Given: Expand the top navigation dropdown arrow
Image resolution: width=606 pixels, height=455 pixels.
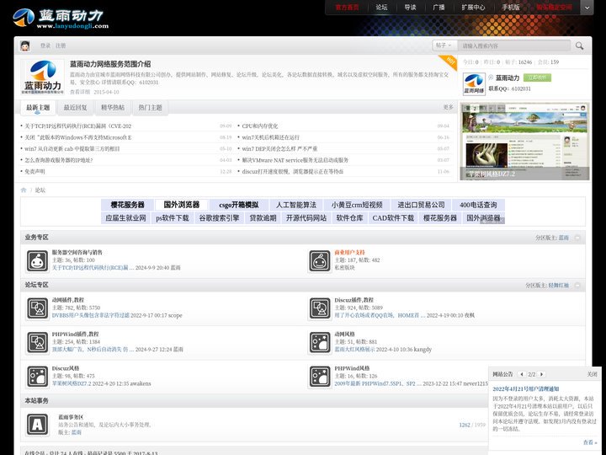Looking at the screenshot, I should click(x=587, y=8).
